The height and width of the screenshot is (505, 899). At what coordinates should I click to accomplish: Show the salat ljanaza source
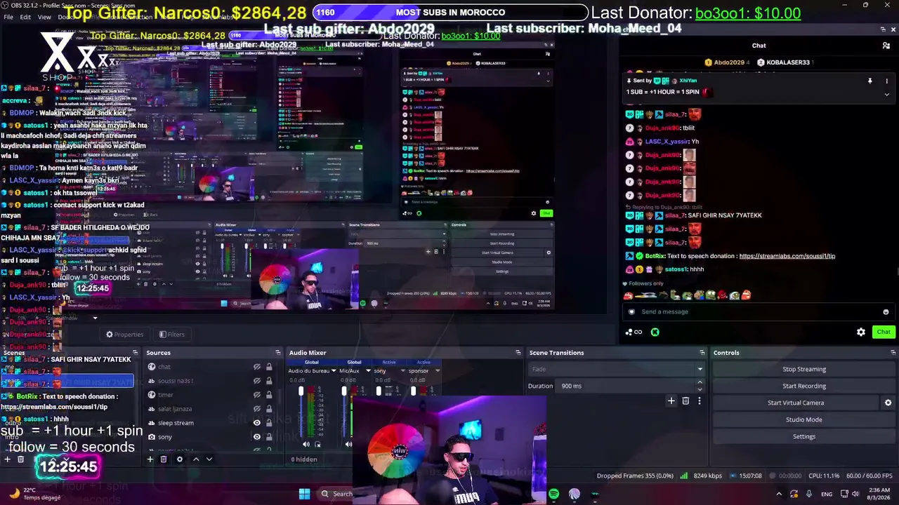pos(257,409)
